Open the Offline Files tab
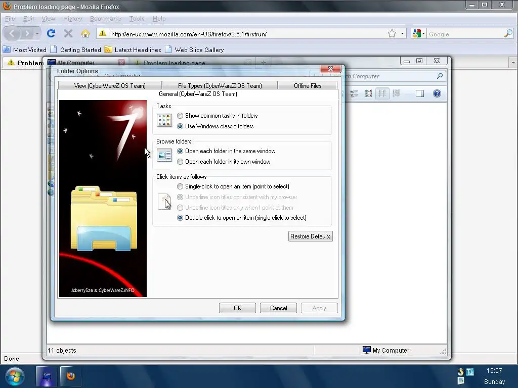The height and width of the screenshot is (388, 518). tap(308, 86)
